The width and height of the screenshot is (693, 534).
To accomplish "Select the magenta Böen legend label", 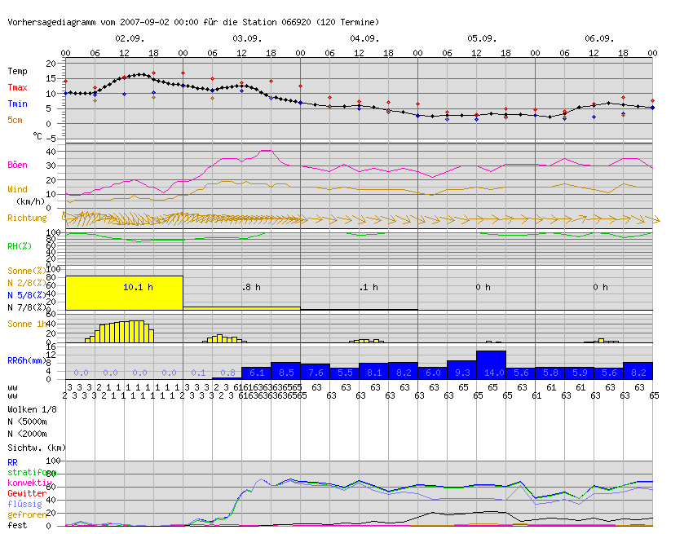I will [x=18, y=164].
